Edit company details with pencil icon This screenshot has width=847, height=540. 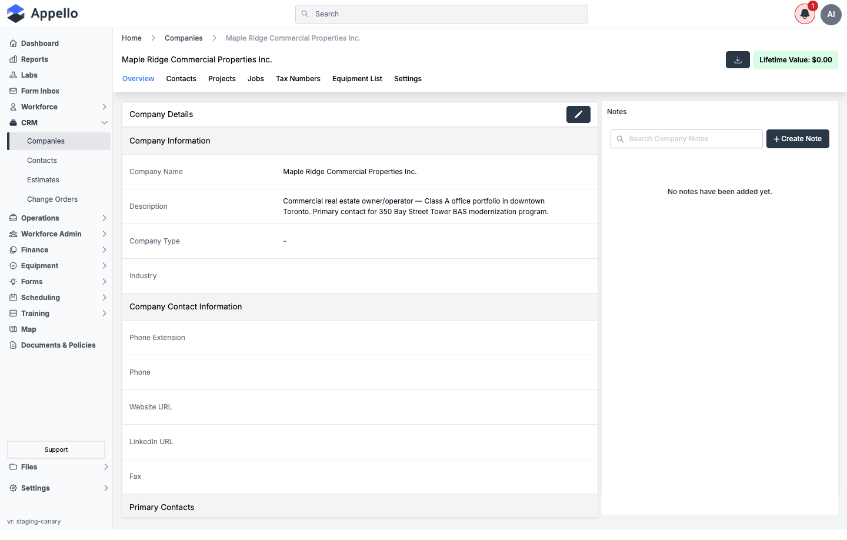coord(578,114)
